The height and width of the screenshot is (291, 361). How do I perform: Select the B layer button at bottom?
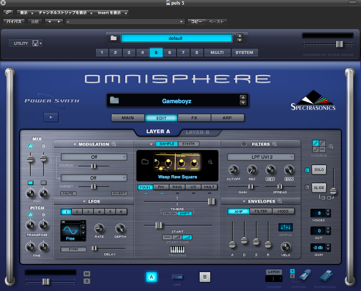pyautogui.click(x=205, y=277)
